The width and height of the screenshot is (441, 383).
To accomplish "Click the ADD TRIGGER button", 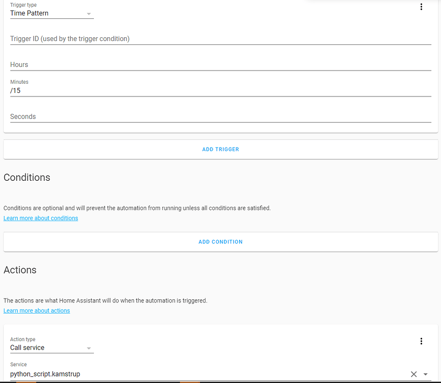I will (x=220, y=149).
